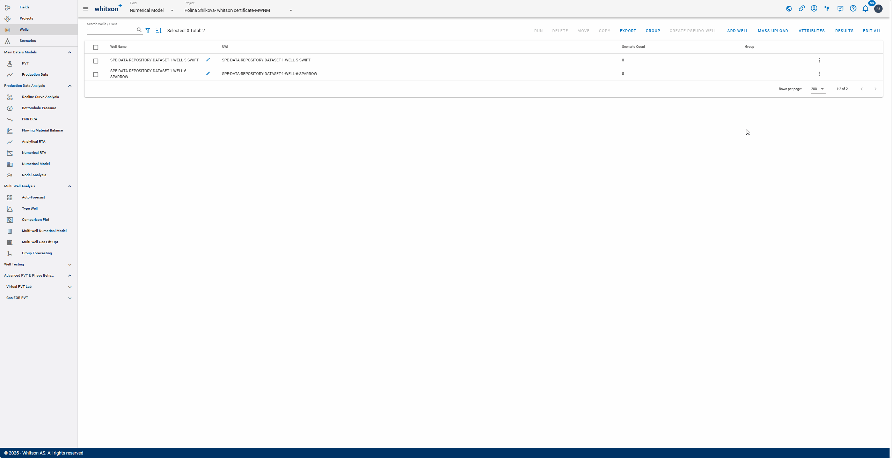This screenshot has width=892, height=458.
Task: Collapse Advanced PVT & Phase Behavior section
Action: [x=70, y=276]
